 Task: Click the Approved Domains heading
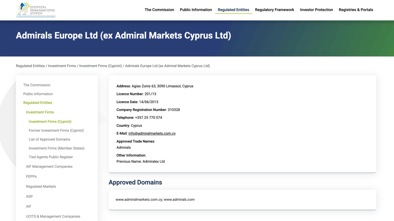[135, 182]
